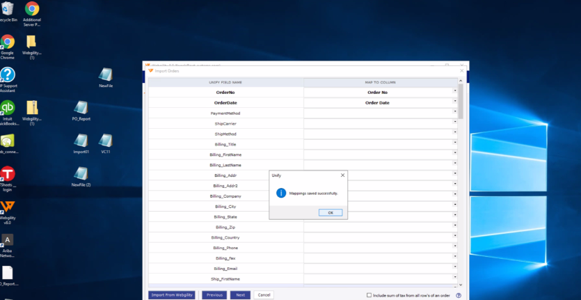The height and width of the screenshot is (300, 581).
Task: Click the vertical scrollbar thumb
Action: point(461,101)
